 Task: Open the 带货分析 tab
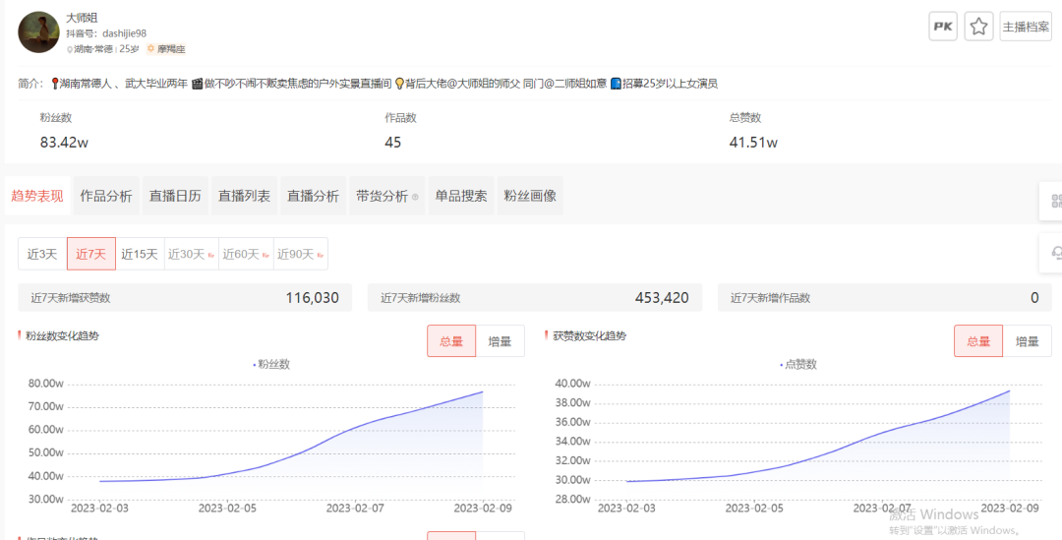[387, 196]
